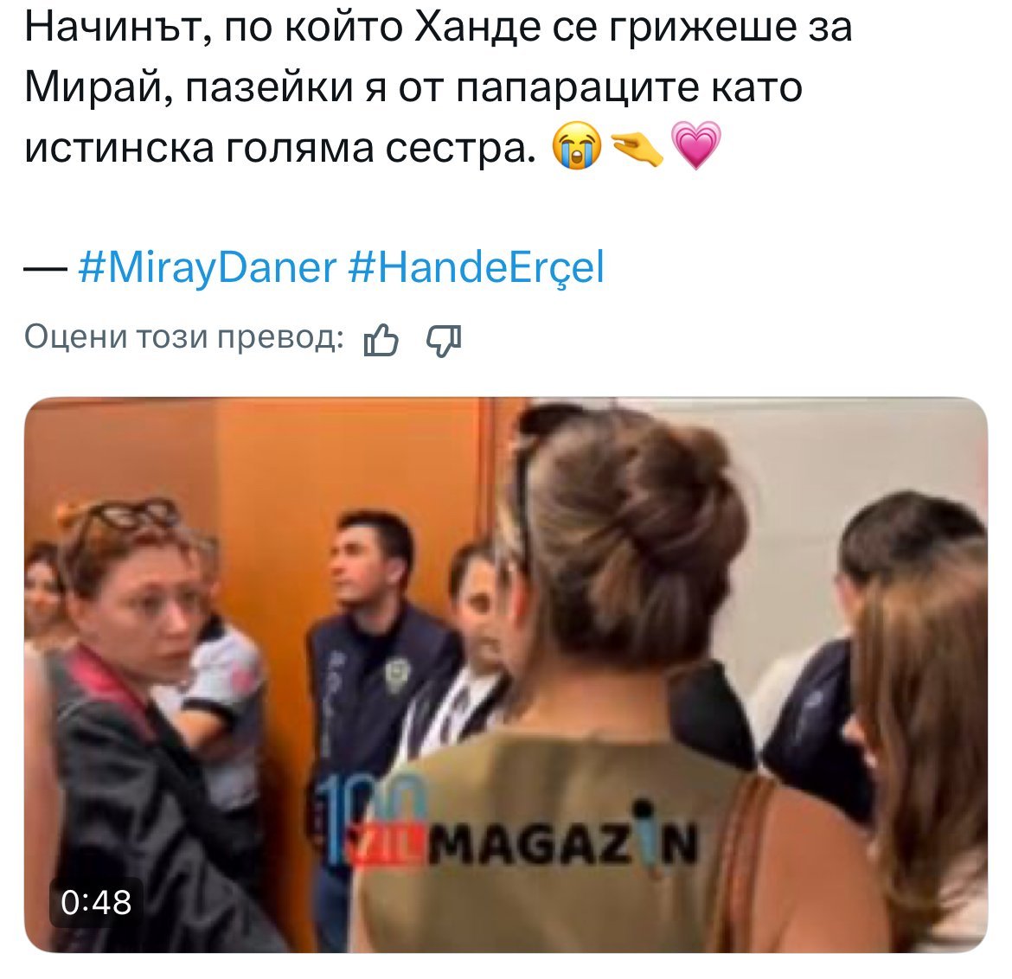Image resolution: width=1012 pixels, height=979 pixels.
Task: Tap the first line starting with 'Начинът'
Action: (439, 27)
